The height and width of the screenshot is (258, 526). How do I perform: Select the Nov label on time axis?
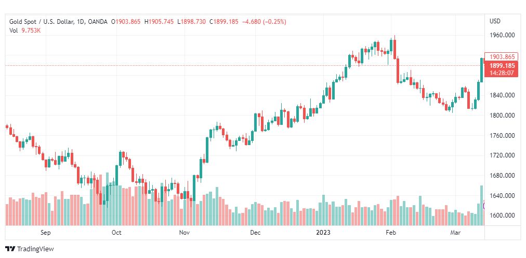pos(185,233)
